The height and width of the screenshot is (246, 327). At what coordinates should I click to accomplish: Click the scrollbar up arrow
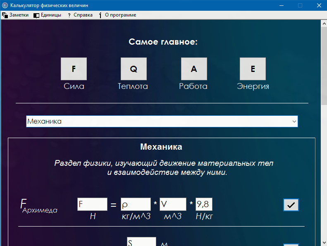point(324,24)
